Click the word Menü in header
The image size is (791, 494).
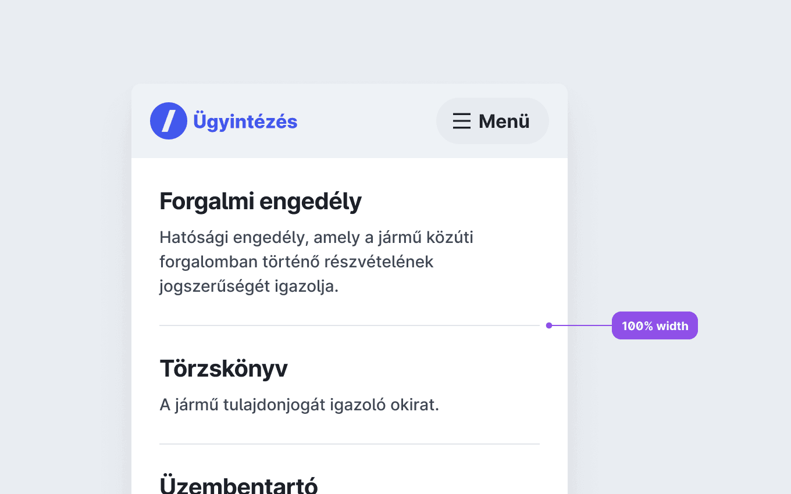(x=504, y=121)
